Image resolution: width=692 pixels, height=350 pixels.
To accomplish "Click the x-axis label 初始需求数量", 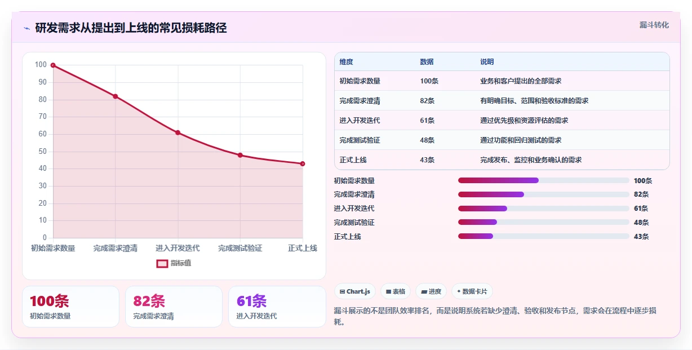I will click(53, 248).
